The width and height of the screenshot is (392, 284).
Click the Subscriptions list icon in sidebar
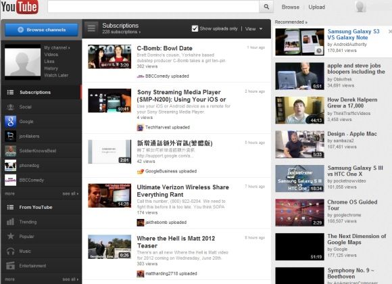[10, 92]
